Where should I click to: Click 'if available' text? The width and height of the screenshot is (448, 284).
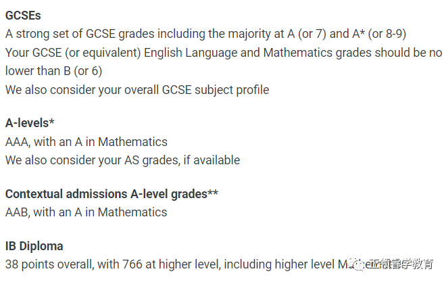coord(211,160)
